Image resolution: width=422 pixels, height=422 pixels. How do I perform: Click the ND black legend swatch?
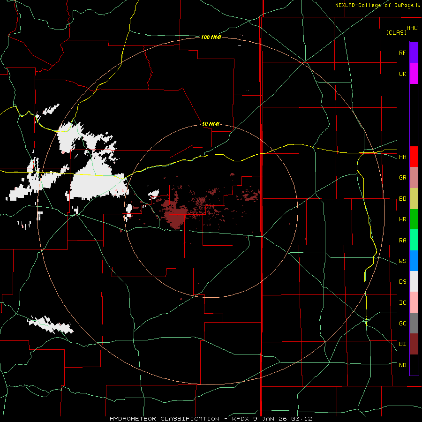(414, 365)
